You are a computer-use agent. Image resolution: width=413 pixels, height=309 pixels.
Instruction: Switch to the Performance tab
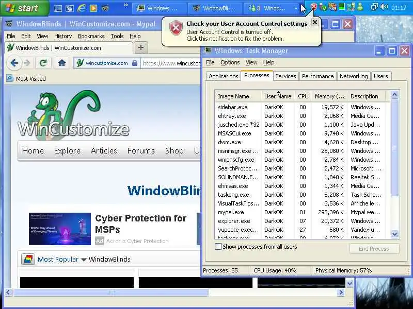point(317,76)
